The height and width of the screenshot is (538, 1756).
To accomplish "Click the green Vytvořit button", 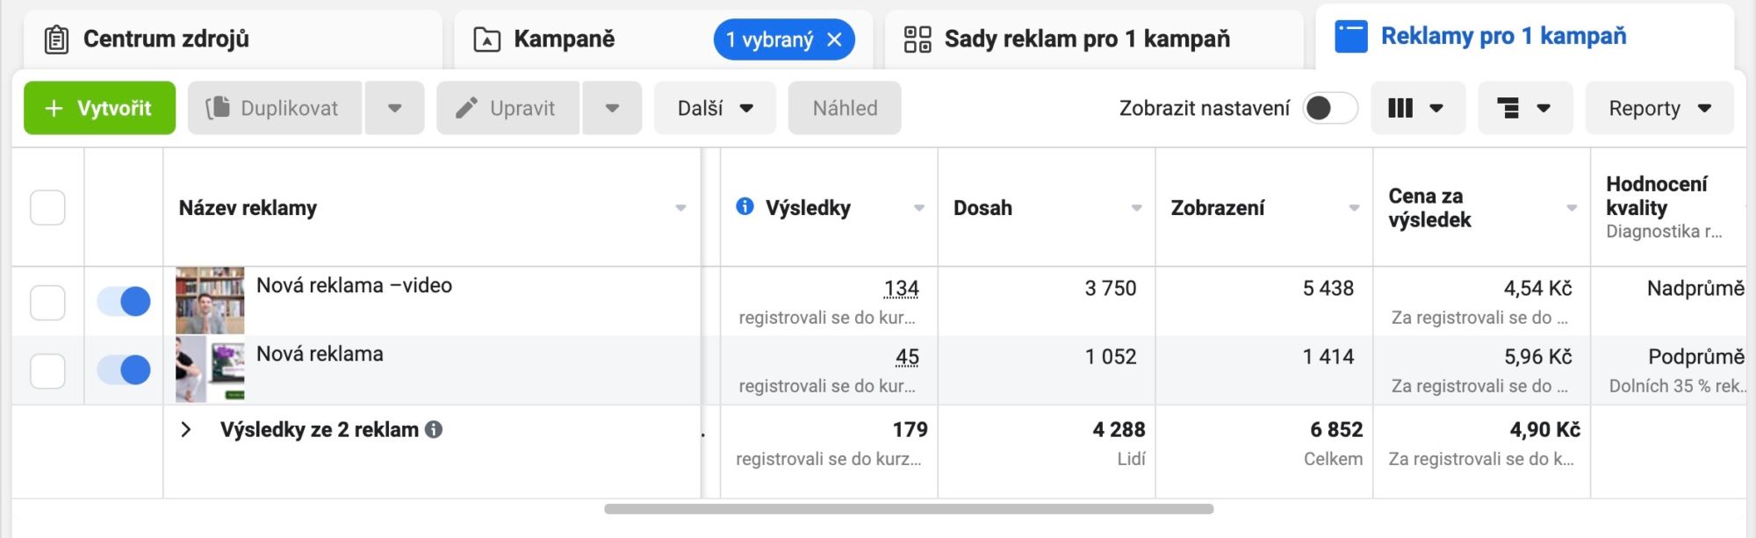I will pyautogui.click(x=99, y=108).
